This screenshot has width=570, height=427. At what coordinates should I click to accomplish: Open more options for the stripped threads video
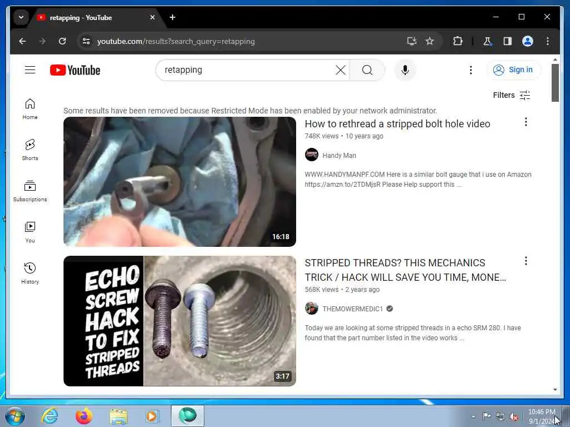click(x=525, y=261)
